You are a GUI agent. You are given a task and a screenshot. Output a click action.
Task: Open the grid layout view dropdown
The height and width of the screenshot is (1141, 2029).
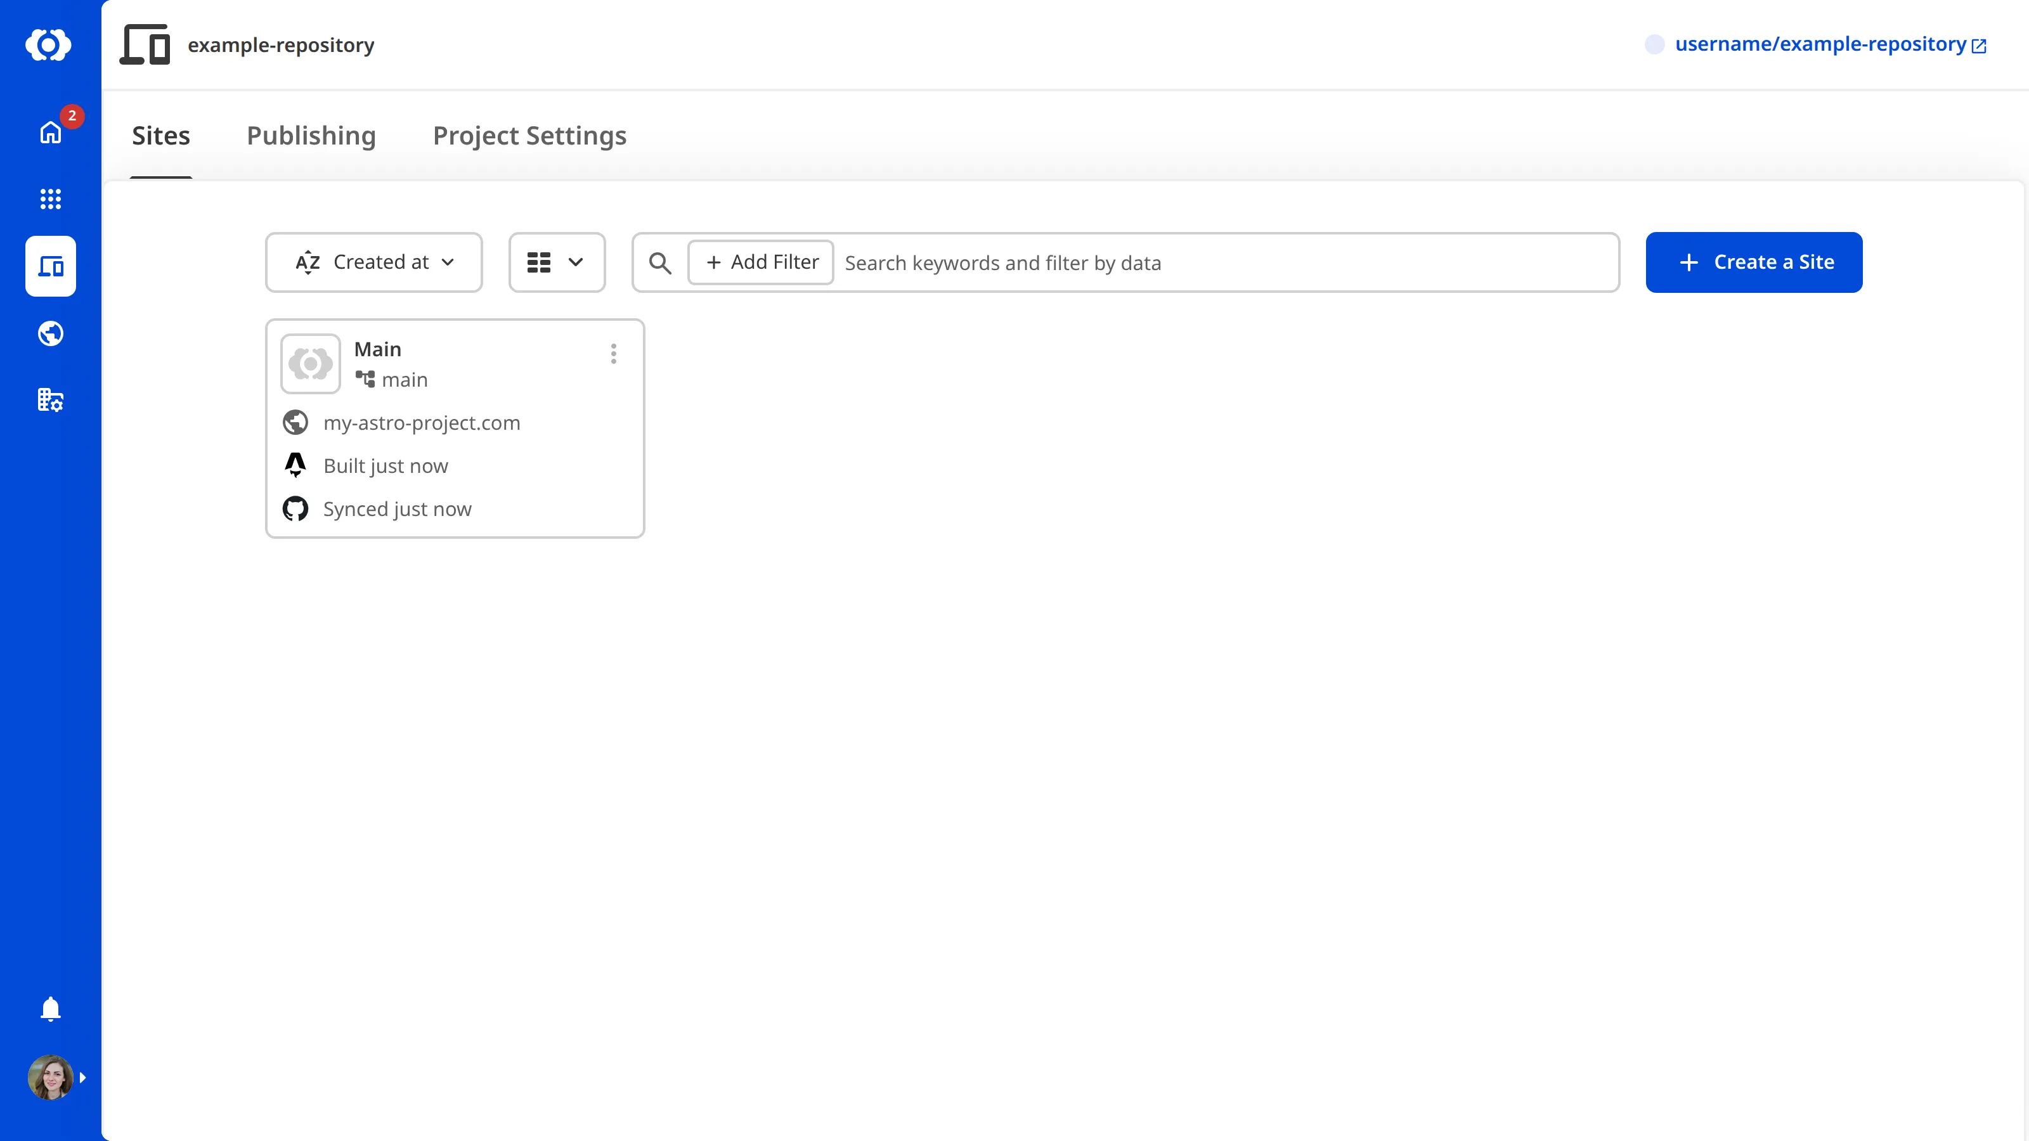556,262
